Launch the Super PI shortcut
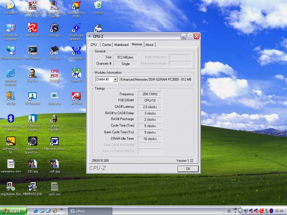This screenshot has width=287, height=215. pos(76,76)
